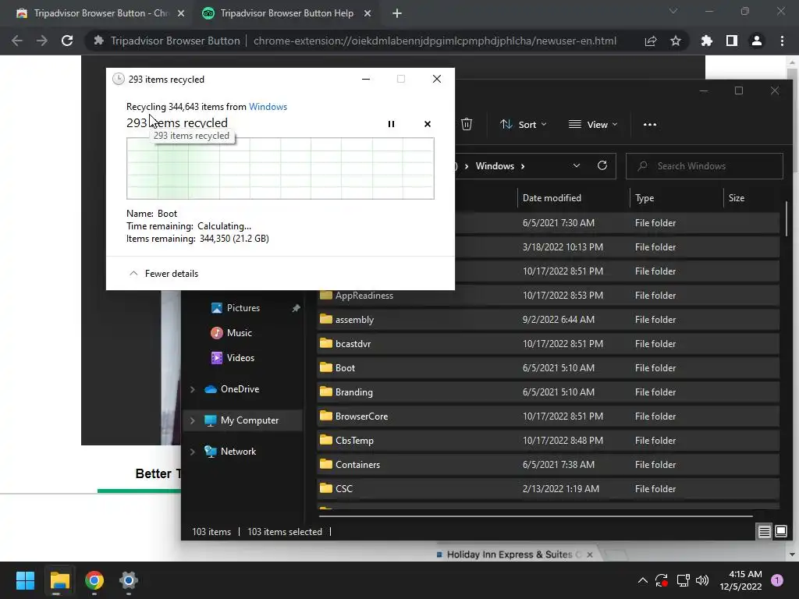Open clock showing 4:15 AM
The image size is (799, 599).
coord(740,580)
